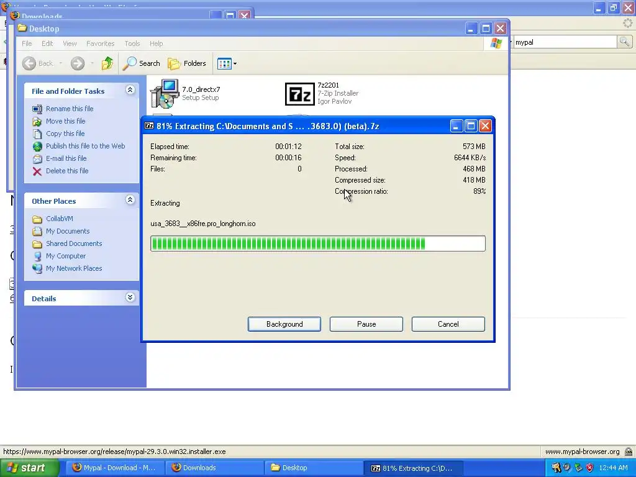The width and height of the screenshot is (636, 477).
Task: Switch to Mypal - Download taskbar button
Action: tap(116, 468)
